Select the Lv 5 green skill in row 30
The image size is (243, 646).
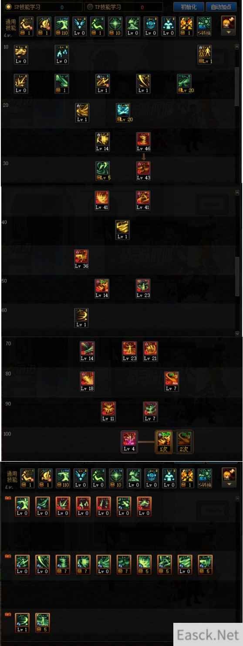coord(102,171)
